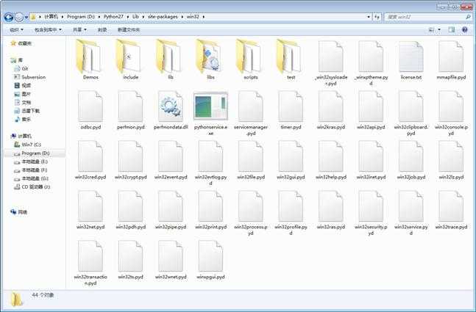This screenshot has width=476, height=312.
Task: Select the odbc.pyd file
Action: (x=90, y=110)
